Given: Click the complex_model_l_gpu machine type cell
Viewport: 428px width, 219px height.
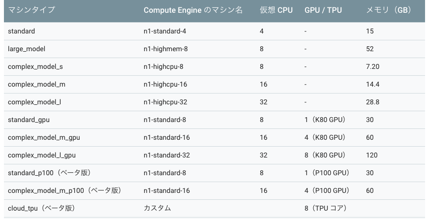Looking at the screenshot, I should click(x=42, y=155).
